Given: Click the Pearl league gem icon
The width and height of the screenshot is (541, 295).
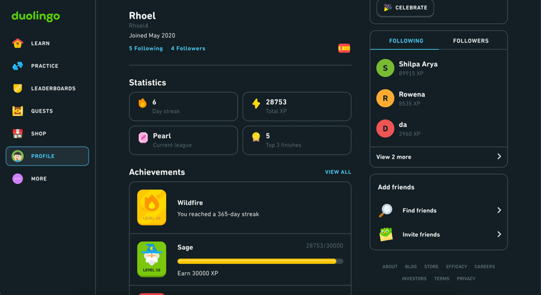Looking at the screenshot, I should click(x=143, y=138).
